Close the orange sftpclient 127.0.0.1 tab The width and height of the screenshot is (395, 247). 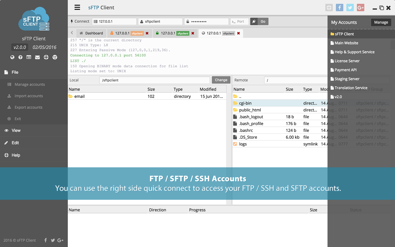click(147, 33)
